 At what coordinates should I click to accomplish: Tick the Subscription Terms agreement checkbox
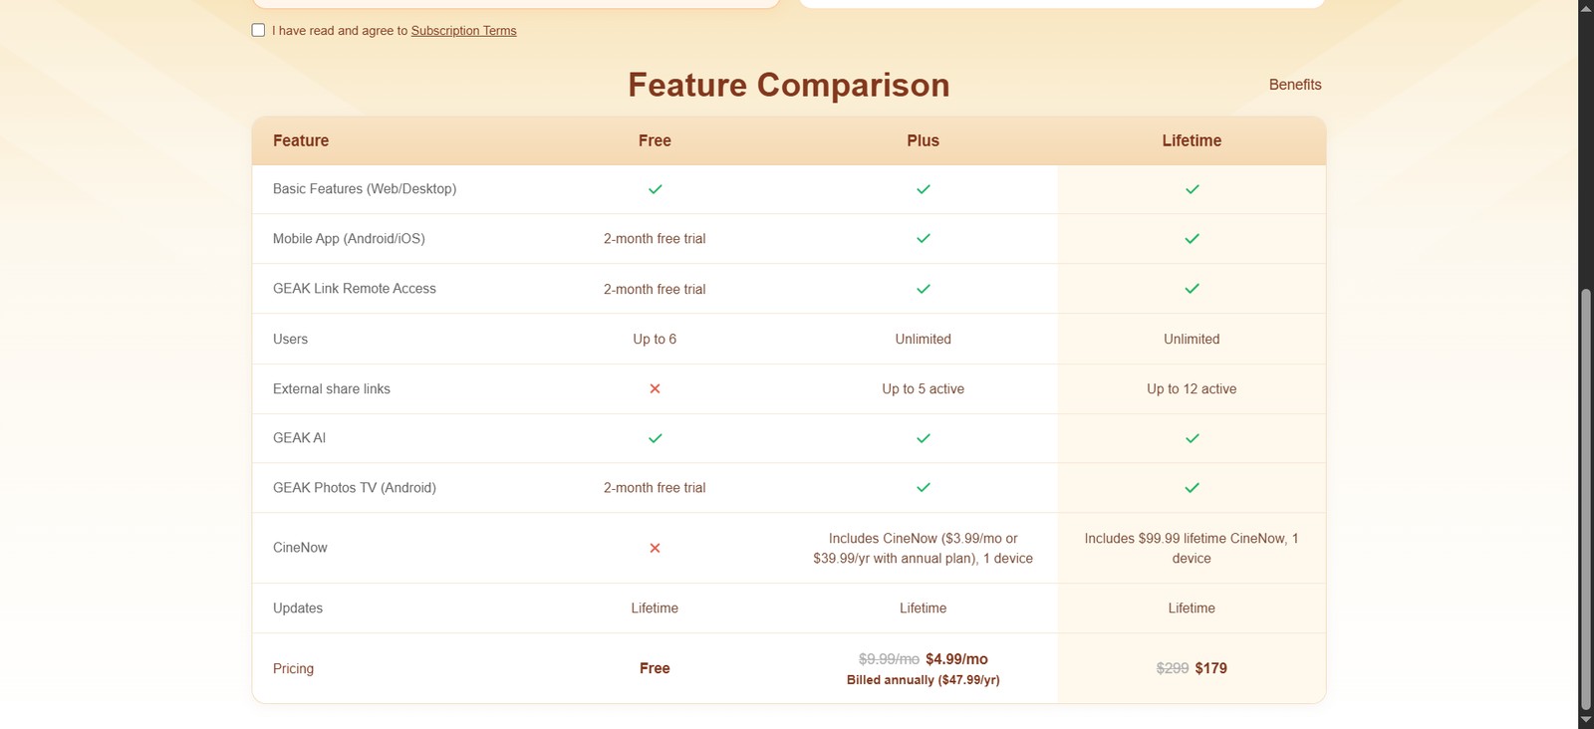[258, 30]
